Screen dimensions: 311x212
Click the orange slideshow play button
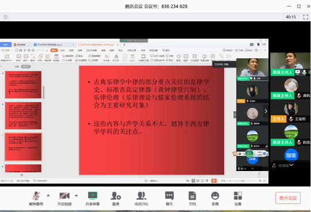[x=214, y=181]
